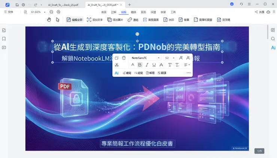Click the Redo arrow icon
This screenshot has height=158, width=277.
tap(36, 5)
